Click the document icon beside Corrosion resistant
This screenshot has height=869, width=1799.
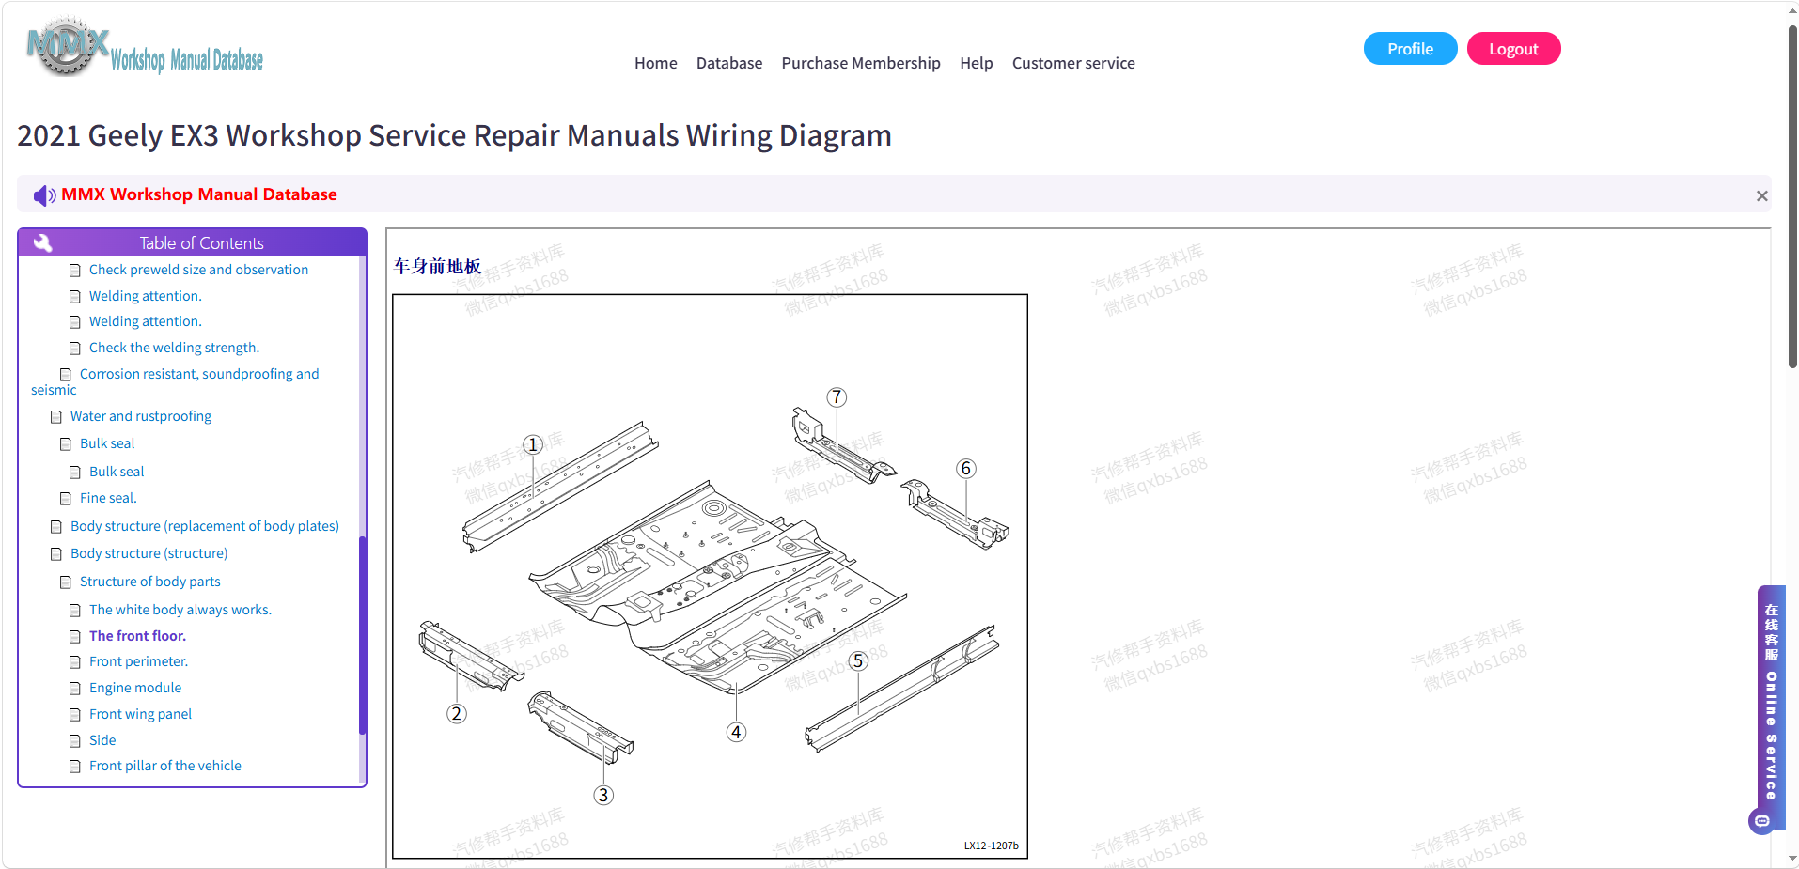[x=66, y=375]
